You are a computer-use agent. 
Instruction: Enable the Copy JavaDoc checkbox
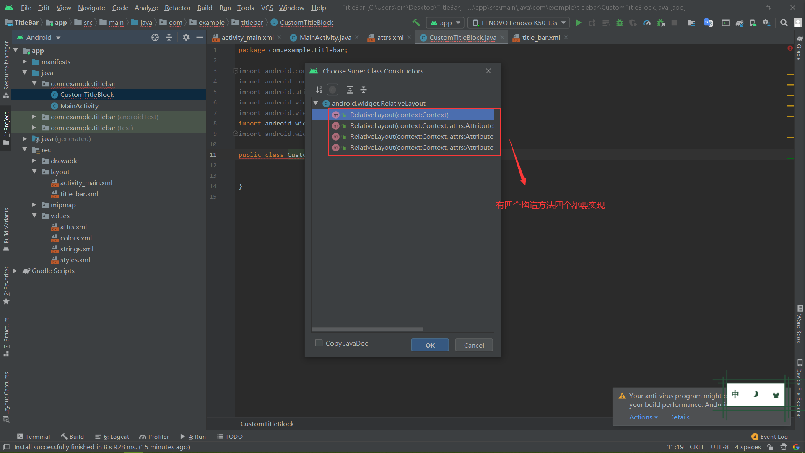pos(319,343)
